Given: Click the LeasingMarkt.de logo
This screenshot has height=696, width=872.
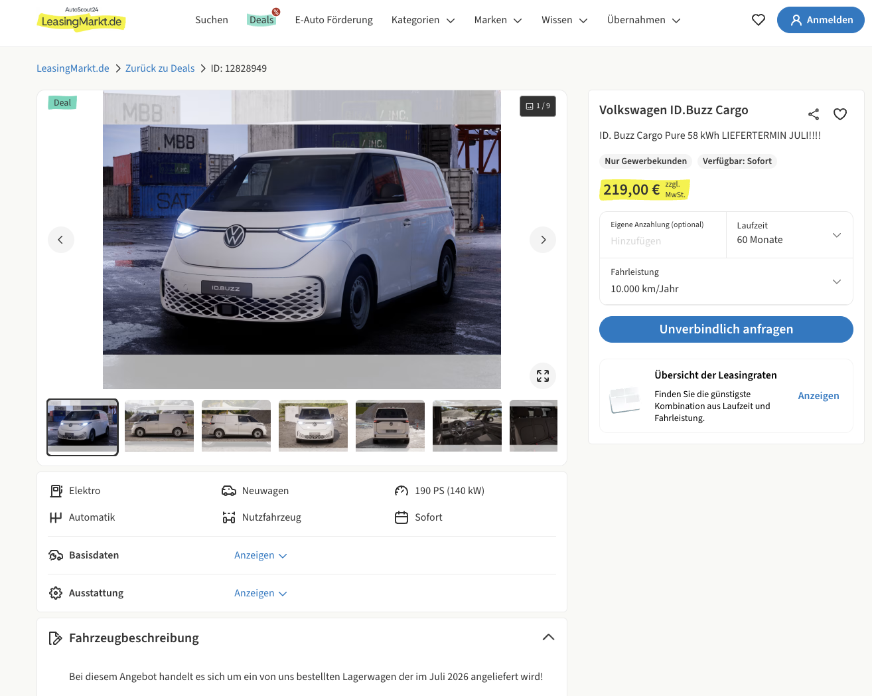Looking at the screenshot, I should pyautogui.click(x=80, y=19).
